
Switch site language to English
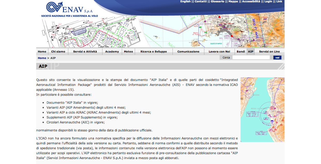185,2
